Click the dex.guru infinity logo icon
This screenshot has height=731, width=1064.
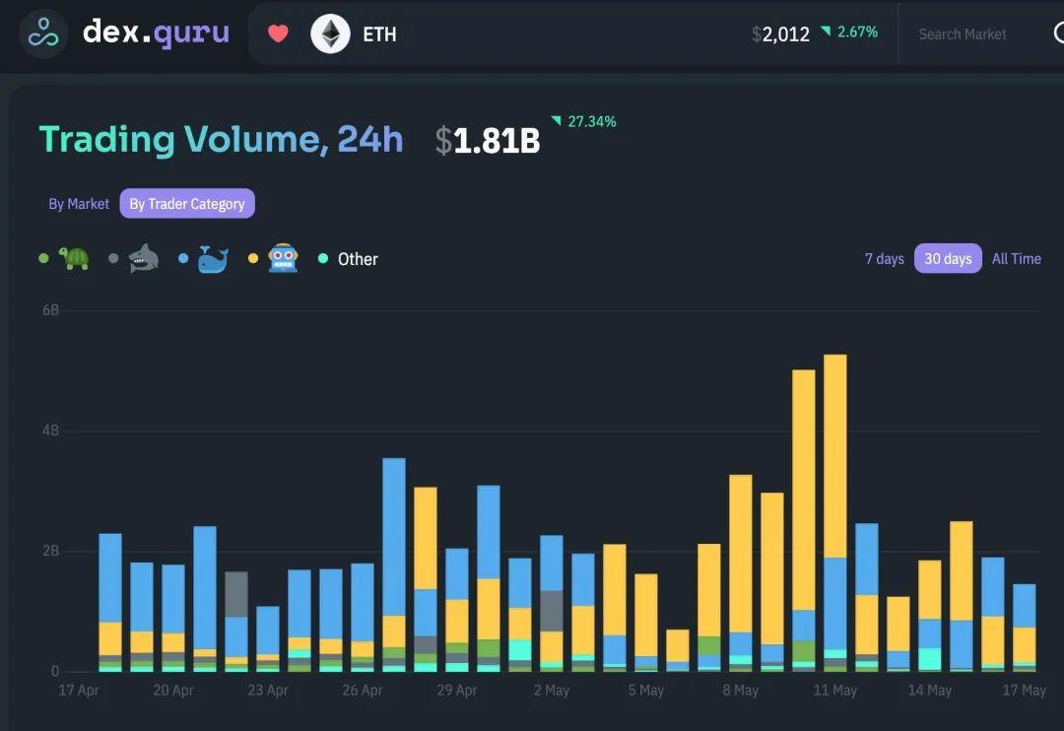pos(43,33)
